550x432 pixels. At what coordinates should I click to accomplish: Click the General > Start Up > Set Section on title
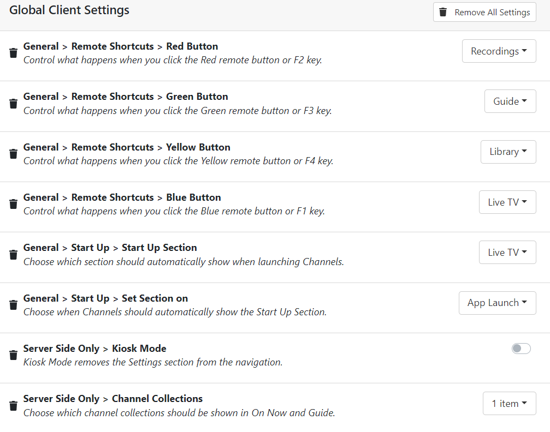point(105,298)
